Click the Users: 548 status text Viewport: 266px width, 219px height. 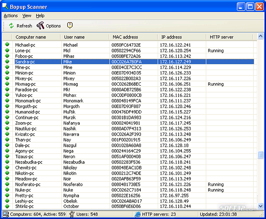click(x=87, y=214)
